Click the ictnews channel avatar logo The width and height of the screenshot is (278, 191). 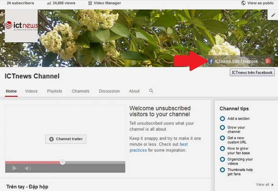click(21, 26)
